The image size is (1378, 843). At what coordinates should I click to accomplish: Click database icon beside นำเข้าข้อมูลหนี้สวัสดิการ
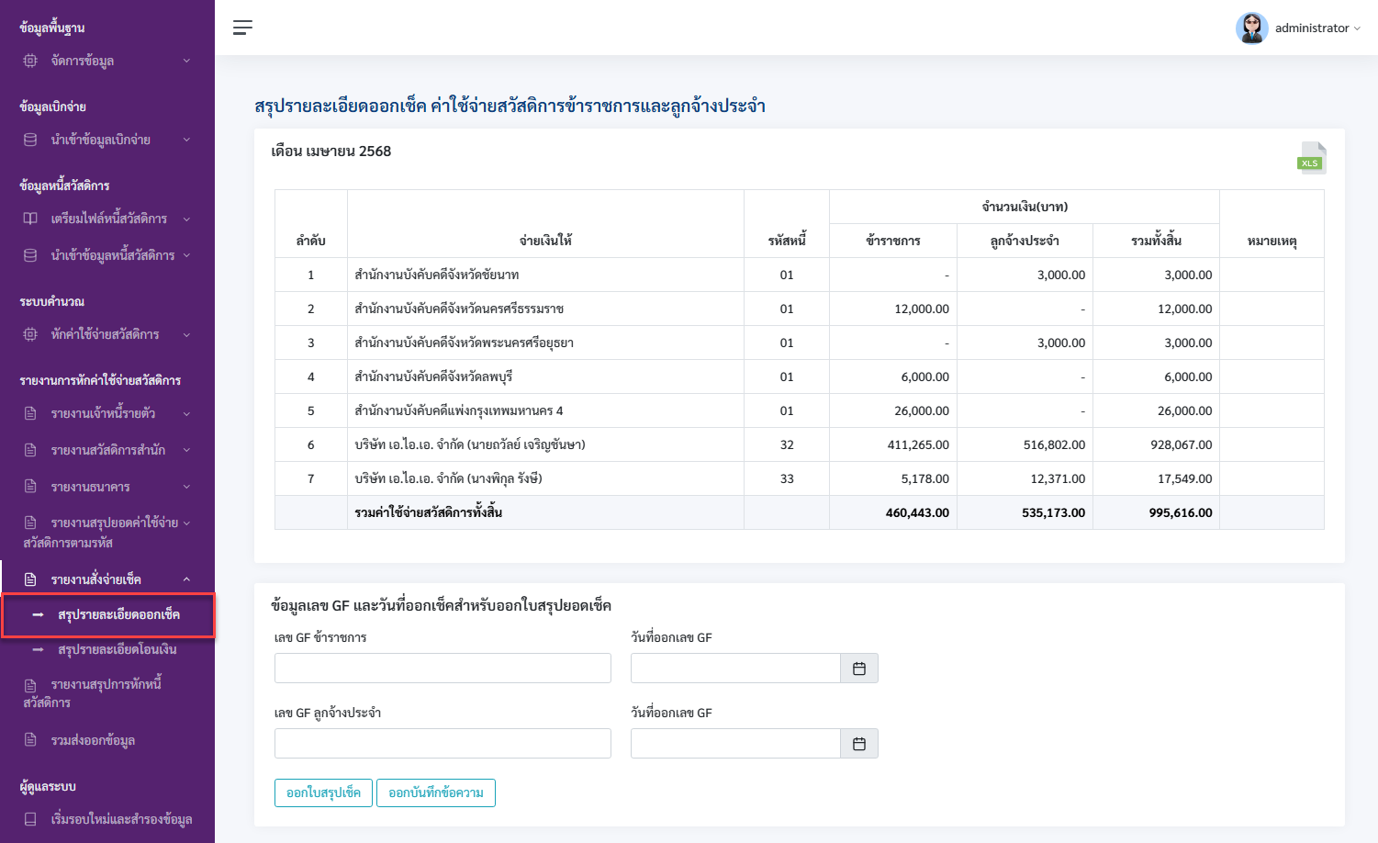(x=30, y=255)
